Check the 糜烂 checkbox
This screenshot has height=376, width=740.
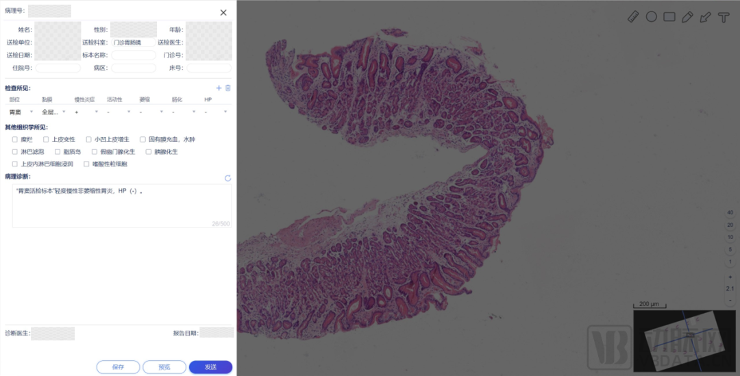(15, 140)
